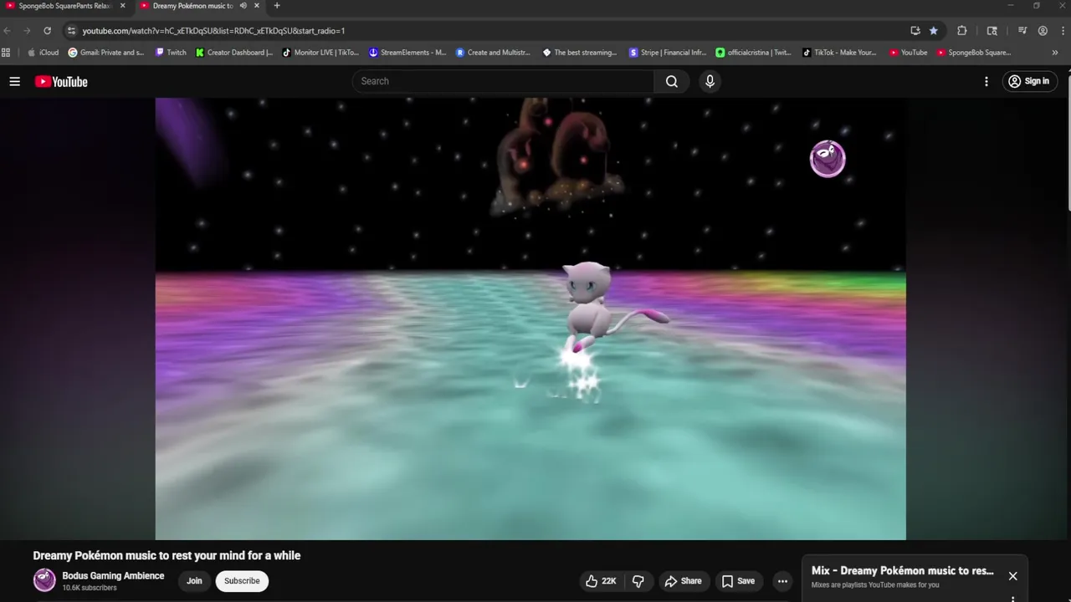Toggle bookmark star for this page
Viewport: 1071px width, 602px height.
coord(934,31)
